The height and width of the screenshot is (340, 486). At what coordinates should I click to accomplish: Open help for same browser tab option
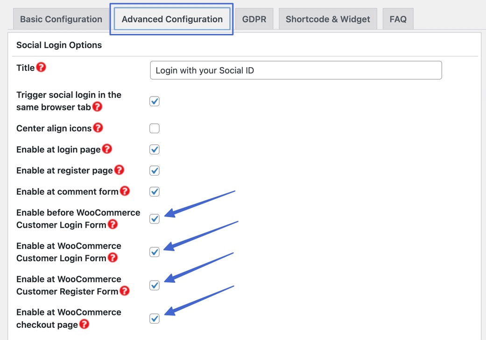97,107
